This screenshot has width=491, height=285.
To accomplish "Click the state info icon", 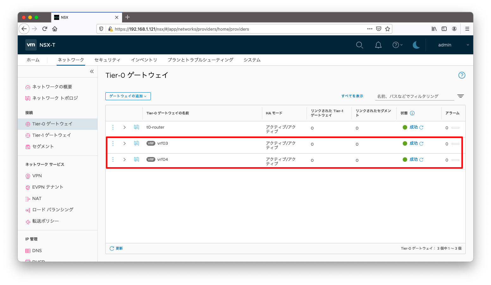I will pos(412,113).
